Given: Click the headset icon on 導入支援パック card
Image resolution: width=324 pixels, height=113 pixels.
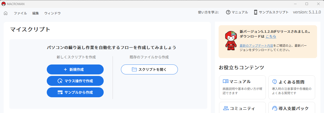Looking at the screenshot, I should (x=275, y=108).
